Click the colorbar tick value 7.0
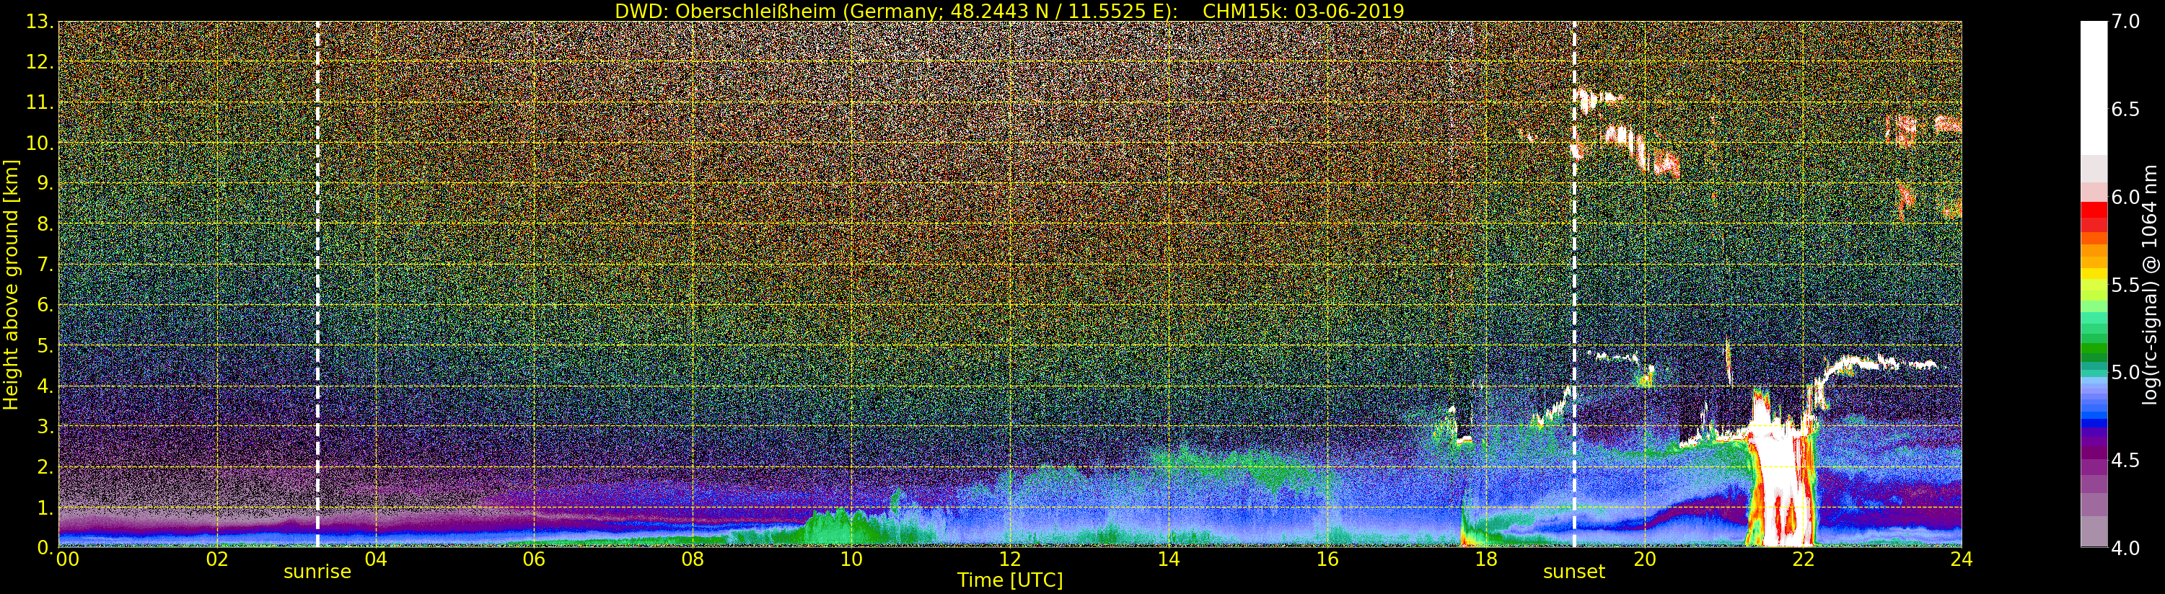 coord(2125,22)
